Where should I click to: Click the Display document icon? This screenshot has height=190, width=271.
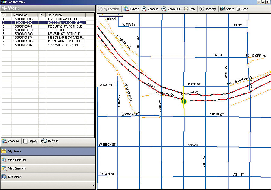point(25,141)
